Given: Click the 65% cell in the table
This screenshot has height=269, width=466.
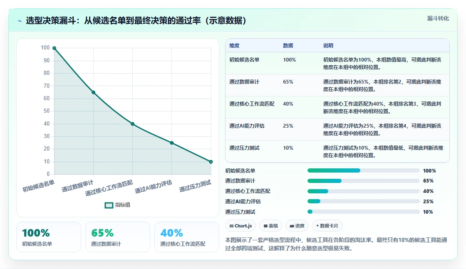Looking at the screenshot, I should [x=288, y=81].
